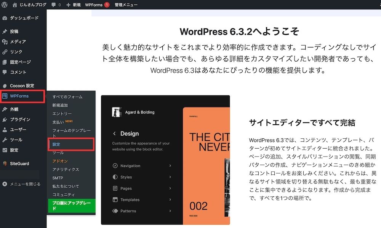Screen dimensions: 381x228
Task: Click the 固定ページ pages icon
Action: (5, 62)
